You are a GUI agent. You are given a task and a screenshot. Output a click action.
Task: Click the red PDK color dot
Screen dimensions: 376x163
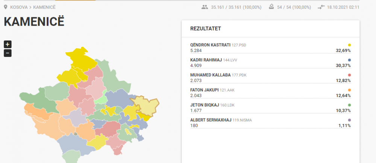349,75
